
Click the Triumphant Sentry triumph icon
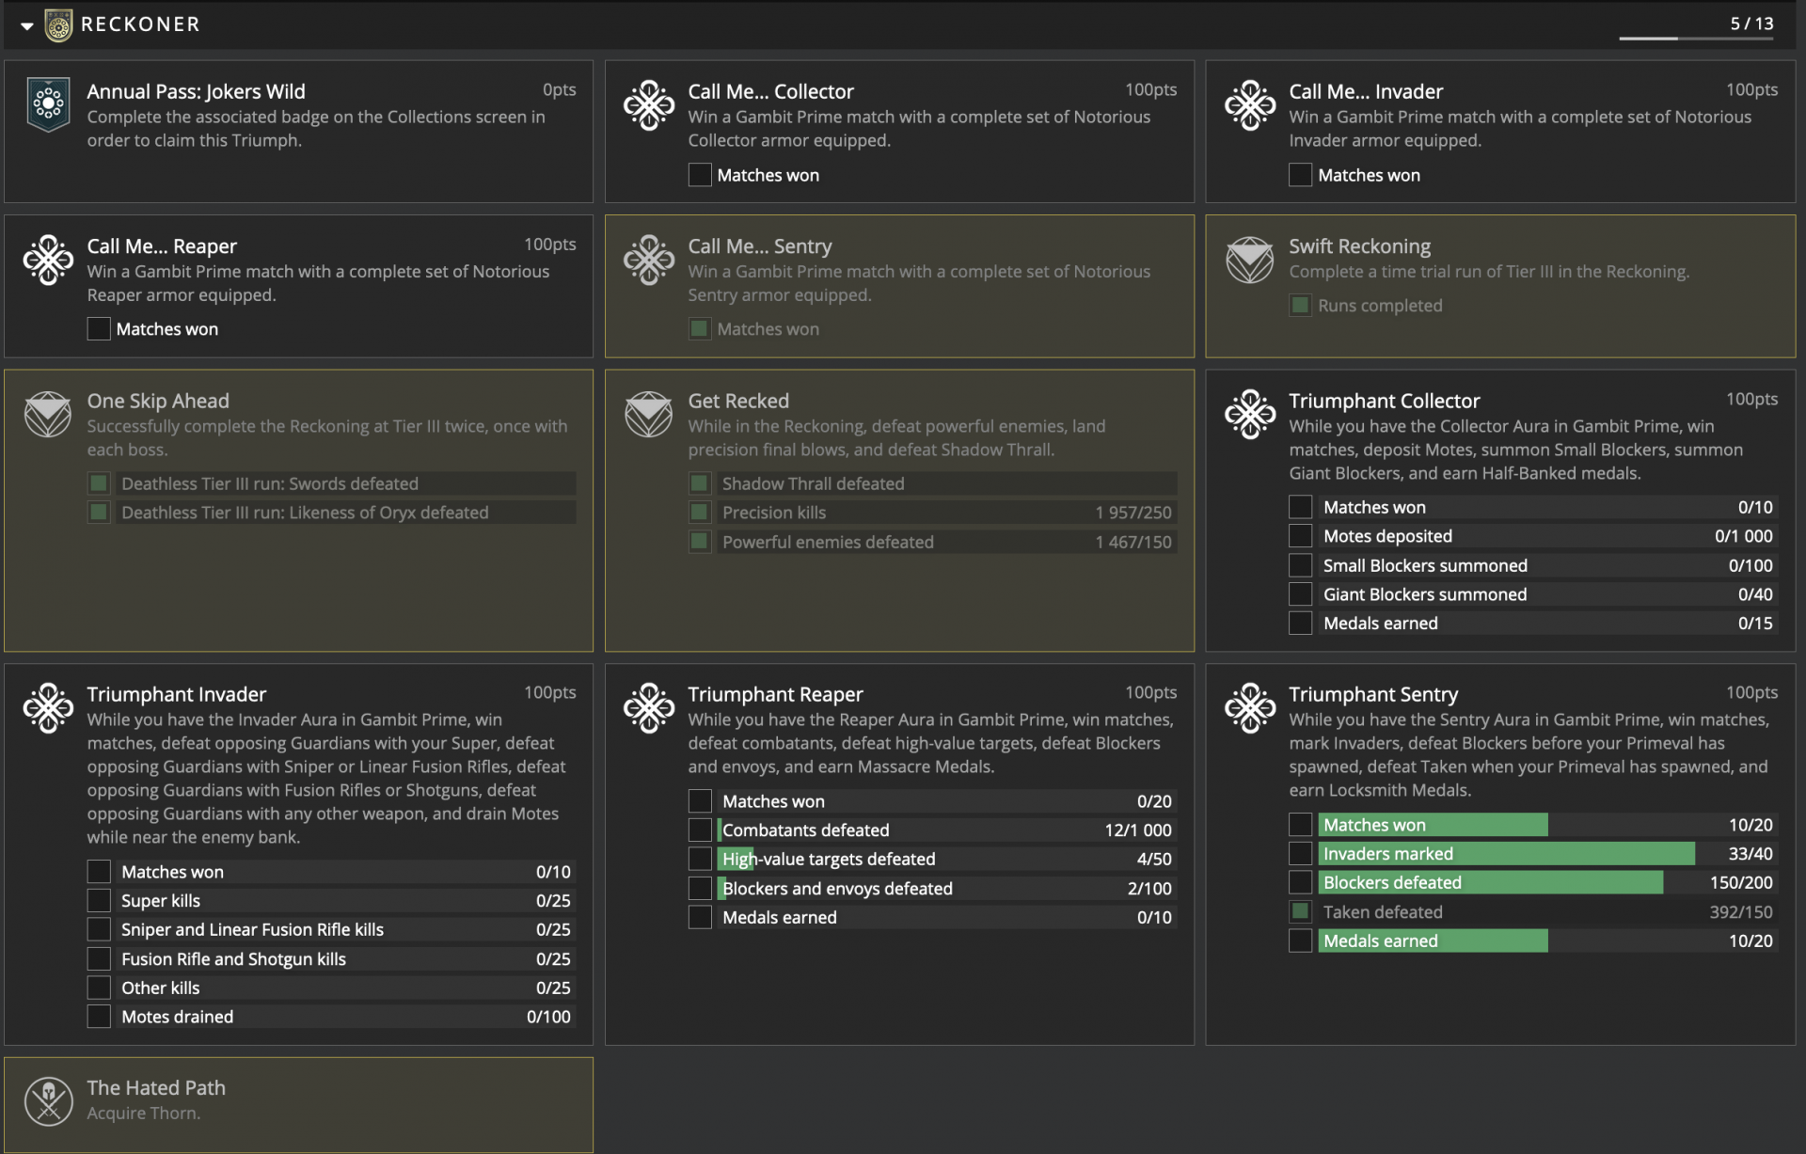click(1250, 707)
